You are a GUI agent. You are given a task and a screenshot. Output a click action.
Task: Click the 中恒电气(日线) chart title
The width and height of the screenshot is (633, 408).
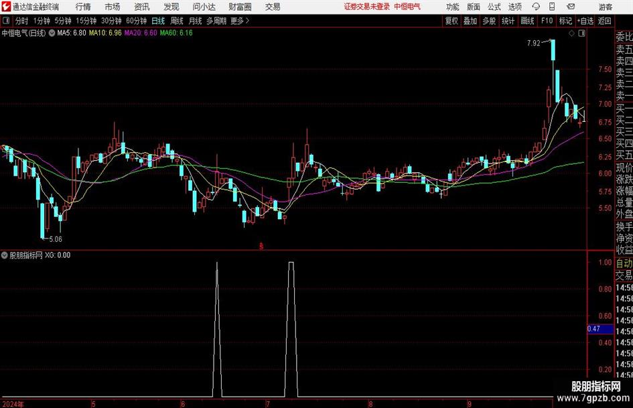click(x=23, y=33)
